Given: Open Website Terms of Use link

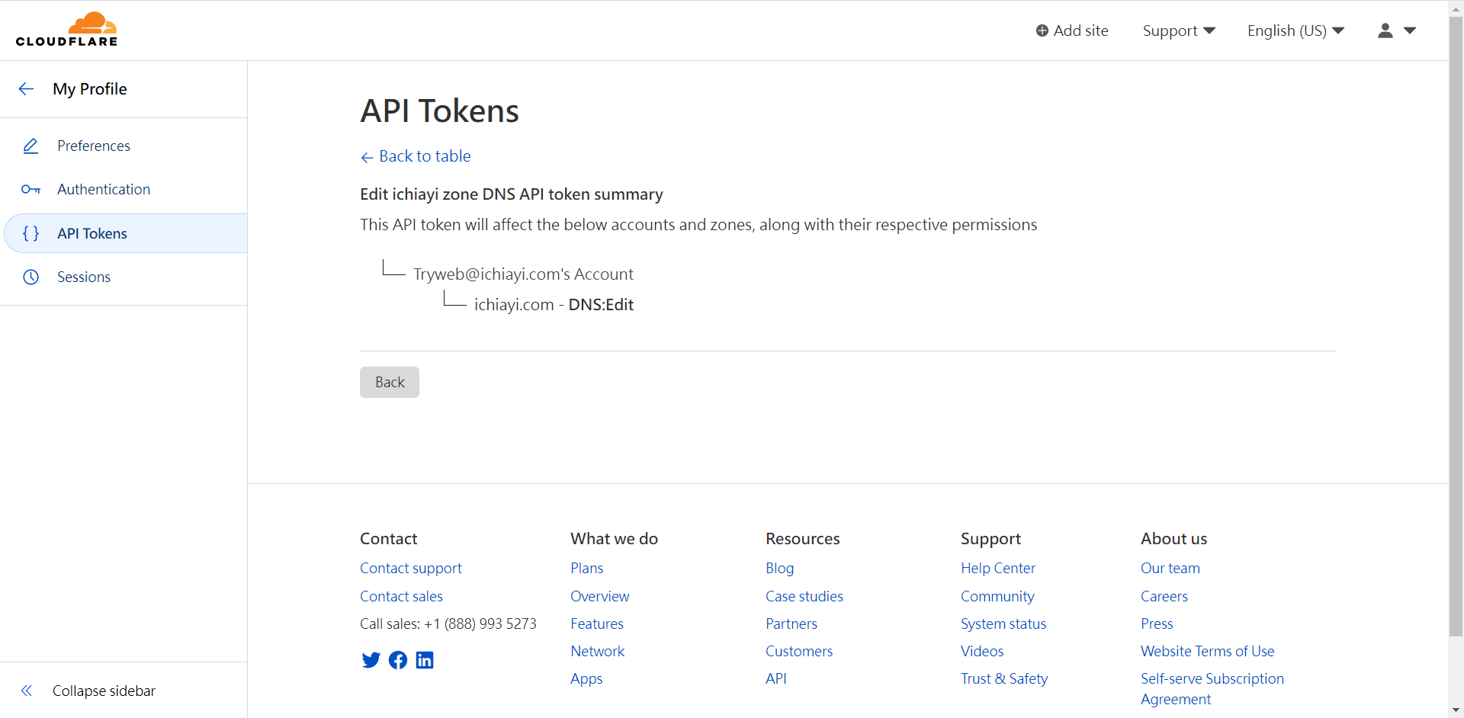Looking at the screenshot, I should 1208,651.
